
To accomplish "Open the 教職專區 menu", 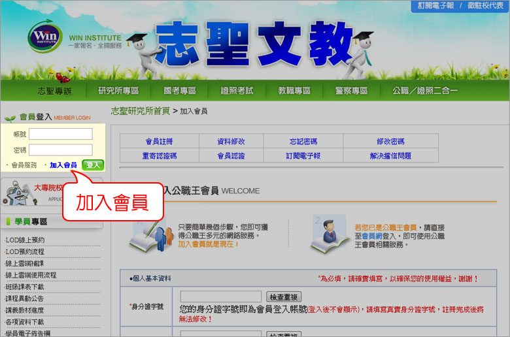I will tap(294, 90).
